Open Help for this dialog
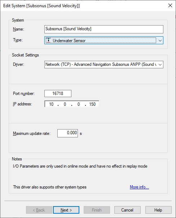Screen dimensions: 176x218 click(x=158, y=210)
